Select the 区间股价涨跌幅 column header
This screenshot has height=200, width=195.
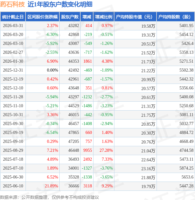42,17
